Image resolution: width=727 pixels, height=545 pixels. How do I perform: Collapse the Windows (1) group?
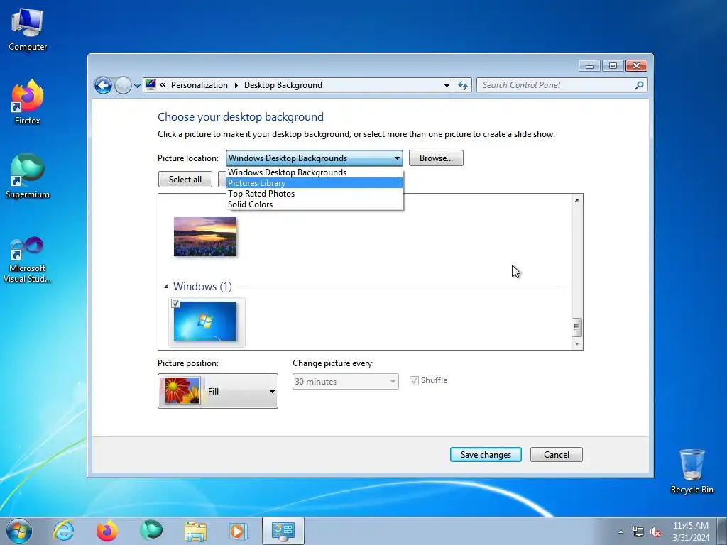166,287
